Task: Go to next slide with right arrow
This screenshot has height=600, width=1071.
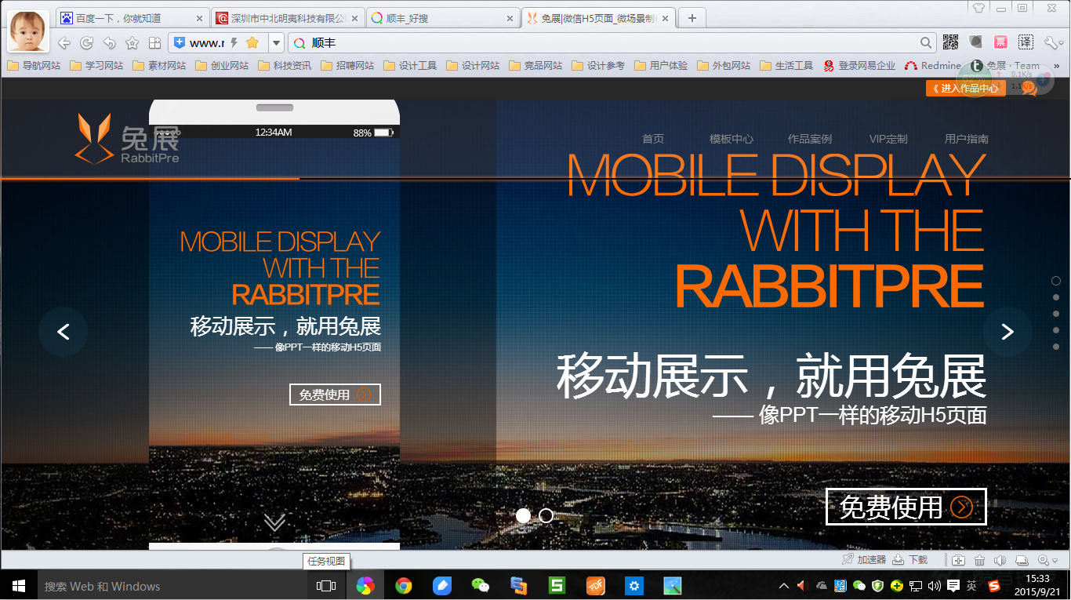Action: point(1007,332)
